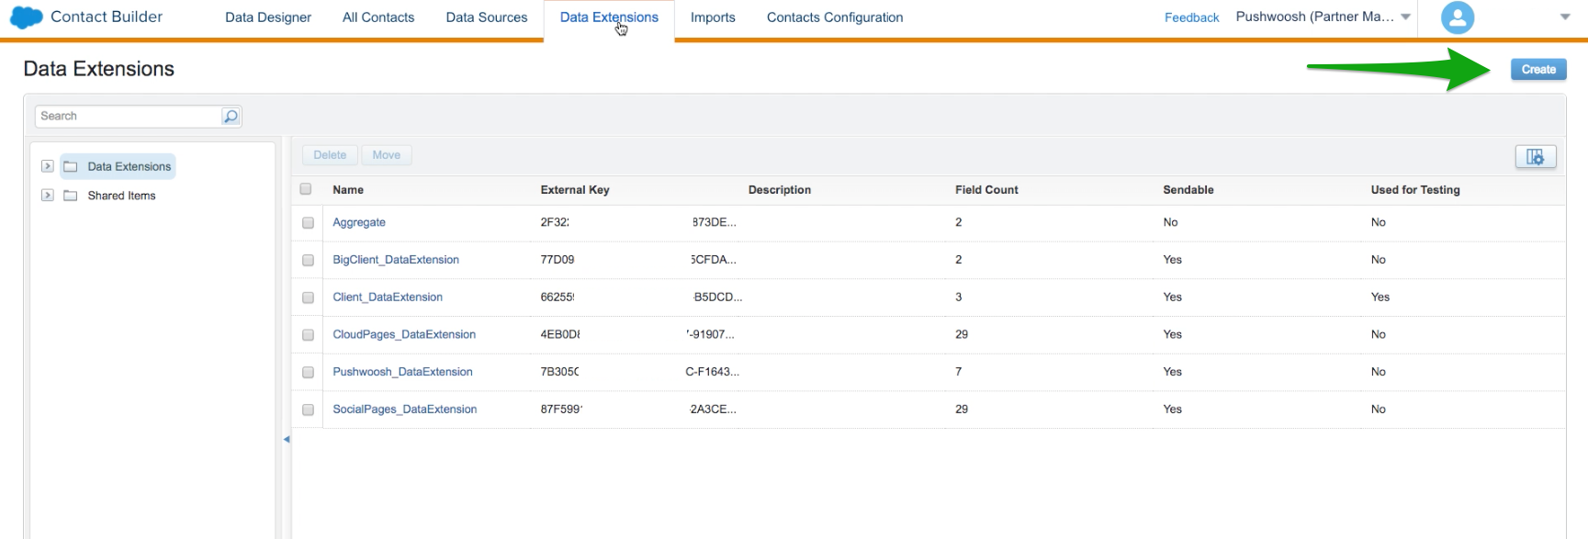Check the SocialPages_DataExtension row checkbox
The height and width of the screenshot is (539, 1588).
(x=308, y=410)
